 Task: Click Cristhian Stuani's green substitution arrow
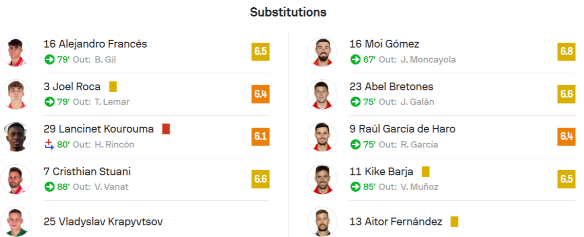tap(49, 186)
